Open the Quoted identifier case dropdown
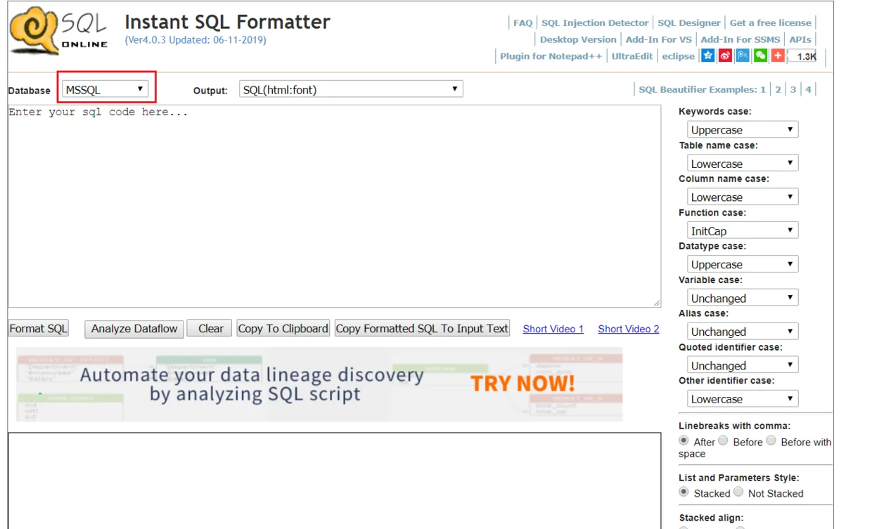Viewport: 872px width, 529px height. (743, 365)
